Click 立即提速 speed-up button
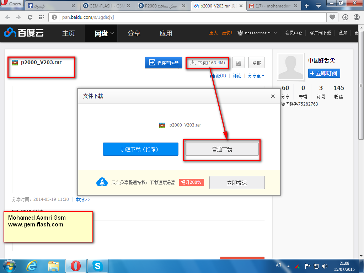 237,182
